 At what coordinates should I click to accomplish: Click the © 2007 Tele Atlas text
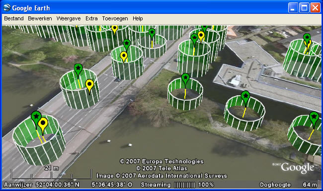coord(161,168)
